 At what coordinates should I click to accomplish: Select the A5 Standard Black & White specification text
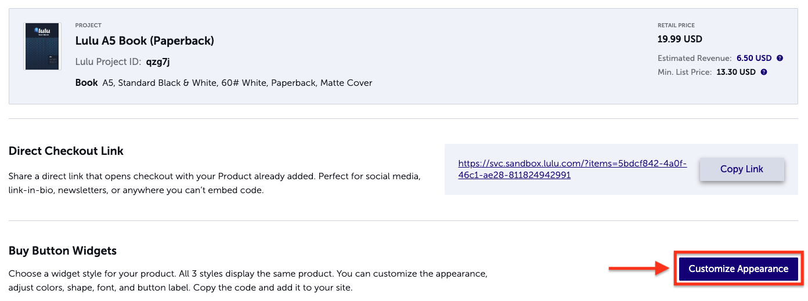pos(237,83)
